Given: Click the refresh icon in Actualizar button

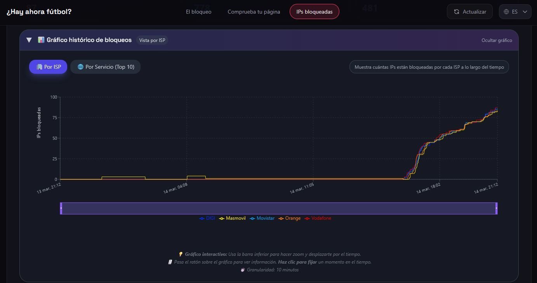Looking at the screenshot, I should coord(457,12).
